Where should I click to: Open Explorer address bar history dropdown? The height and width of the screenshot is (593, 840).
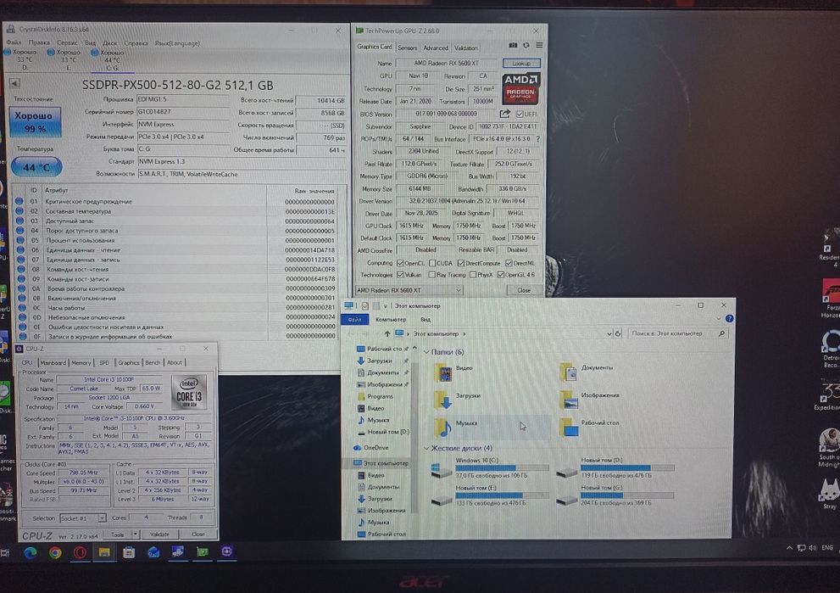click(609, 333)
